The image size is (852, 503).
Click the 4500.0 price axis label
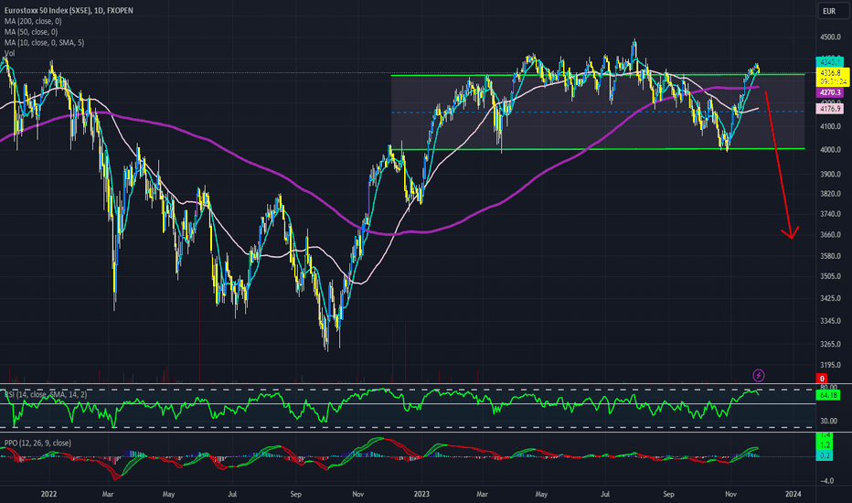[x=831, y=37]
